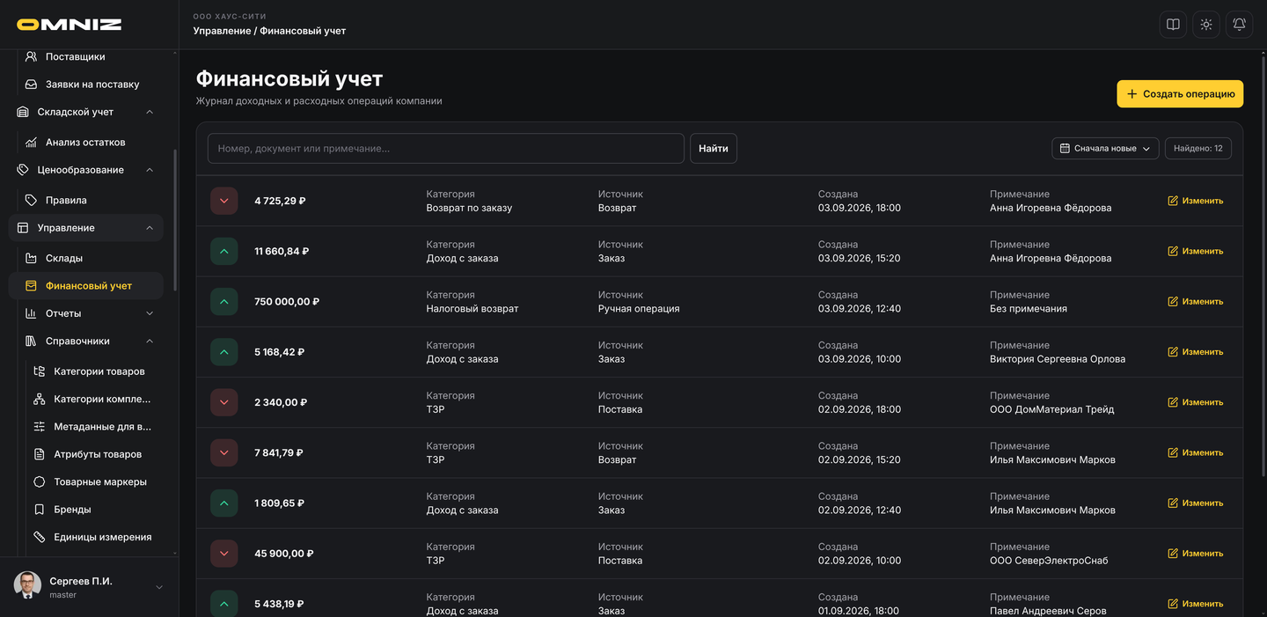Click red expense arrow icon for 2 340,00 ₽
This screenshot has width=1267, height=617.
pos(224,402)
